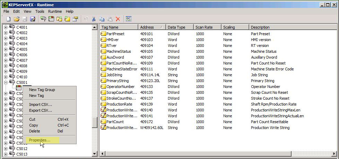
Task: Click the scissors Cut toolbar icon
Action: point(94,19)
